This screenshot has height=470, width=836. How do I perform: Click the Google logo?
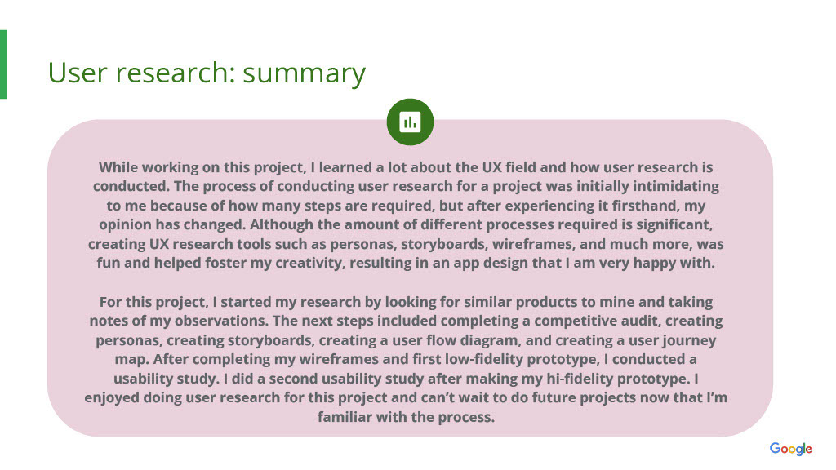point(790,449)
